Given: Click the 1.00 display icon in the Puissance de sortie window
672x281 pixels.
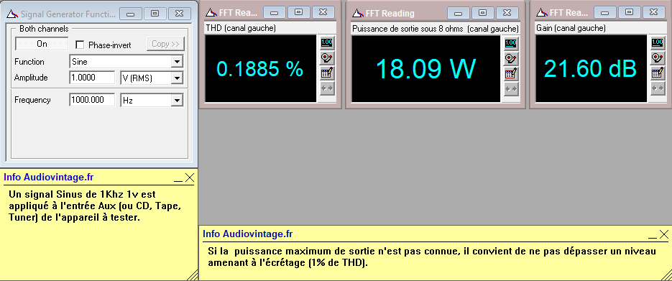Looking at the screenshot, I should (x=510, y=43).
